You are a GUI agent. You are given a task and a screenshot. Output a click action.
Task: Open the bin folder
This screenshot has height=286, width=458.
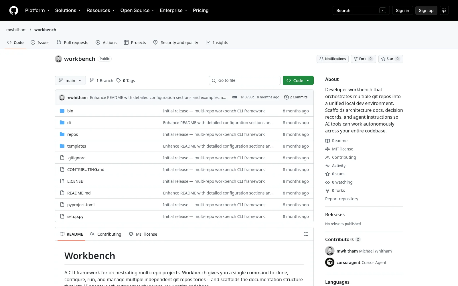pyautogui.click(x=70, y=111)
